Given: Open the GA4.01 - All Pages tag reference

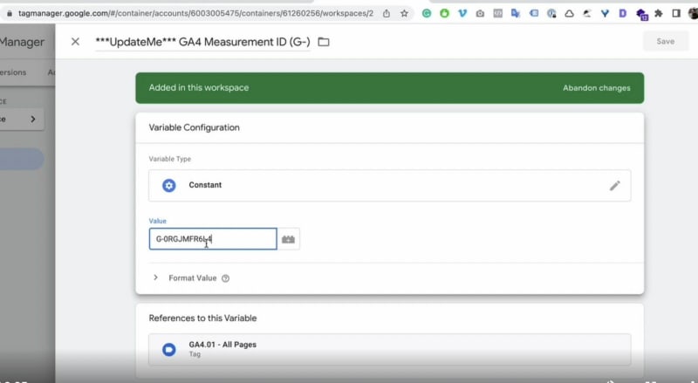Looking at the screenshot, I should 389,349.
